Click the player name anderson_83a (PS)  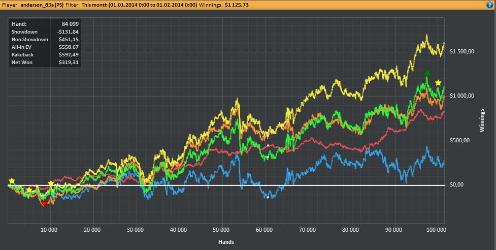tap(42, 5)
